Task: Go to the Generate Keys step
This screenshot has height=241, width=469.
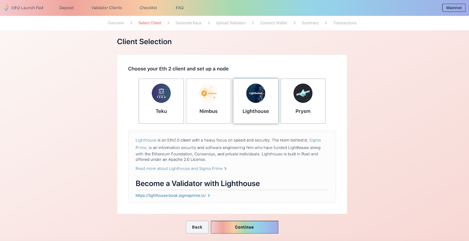Action: (x=188, y=23)
